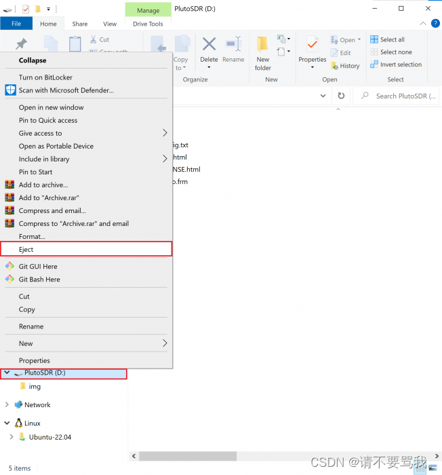Choose Compress and email...
Viewport: 442px width, 475px height.
coord(87,210)
